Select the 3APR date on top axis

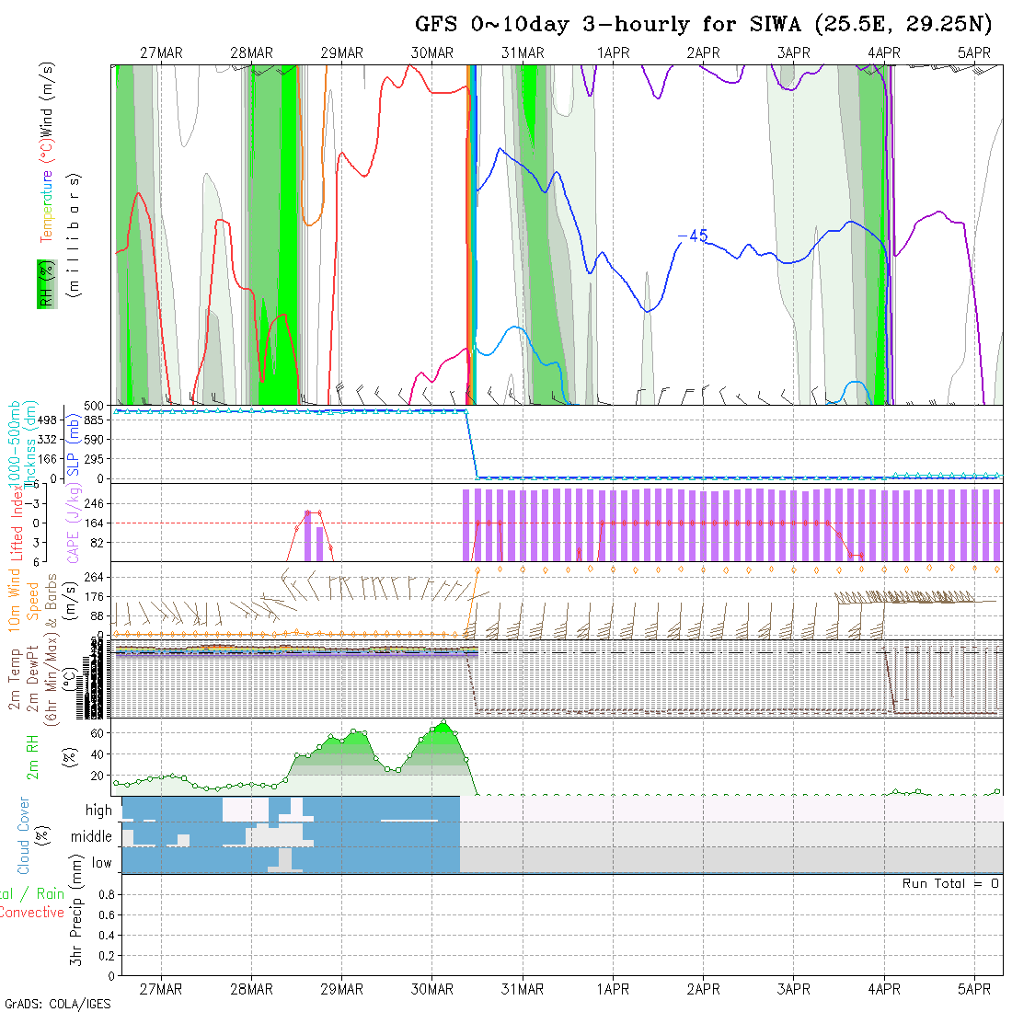(793, 53)
